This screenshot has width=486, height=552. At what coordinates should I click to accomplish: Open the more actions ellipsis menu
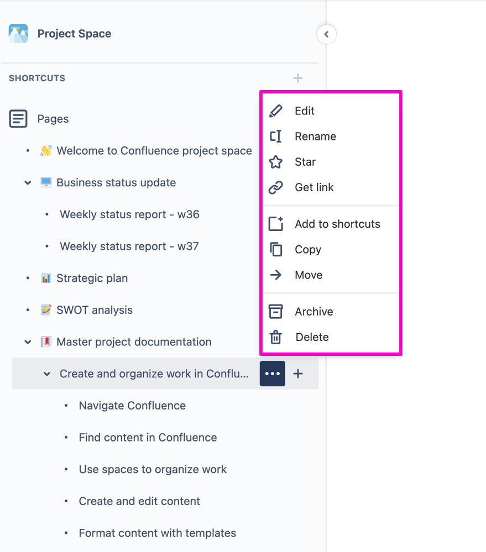272,374
